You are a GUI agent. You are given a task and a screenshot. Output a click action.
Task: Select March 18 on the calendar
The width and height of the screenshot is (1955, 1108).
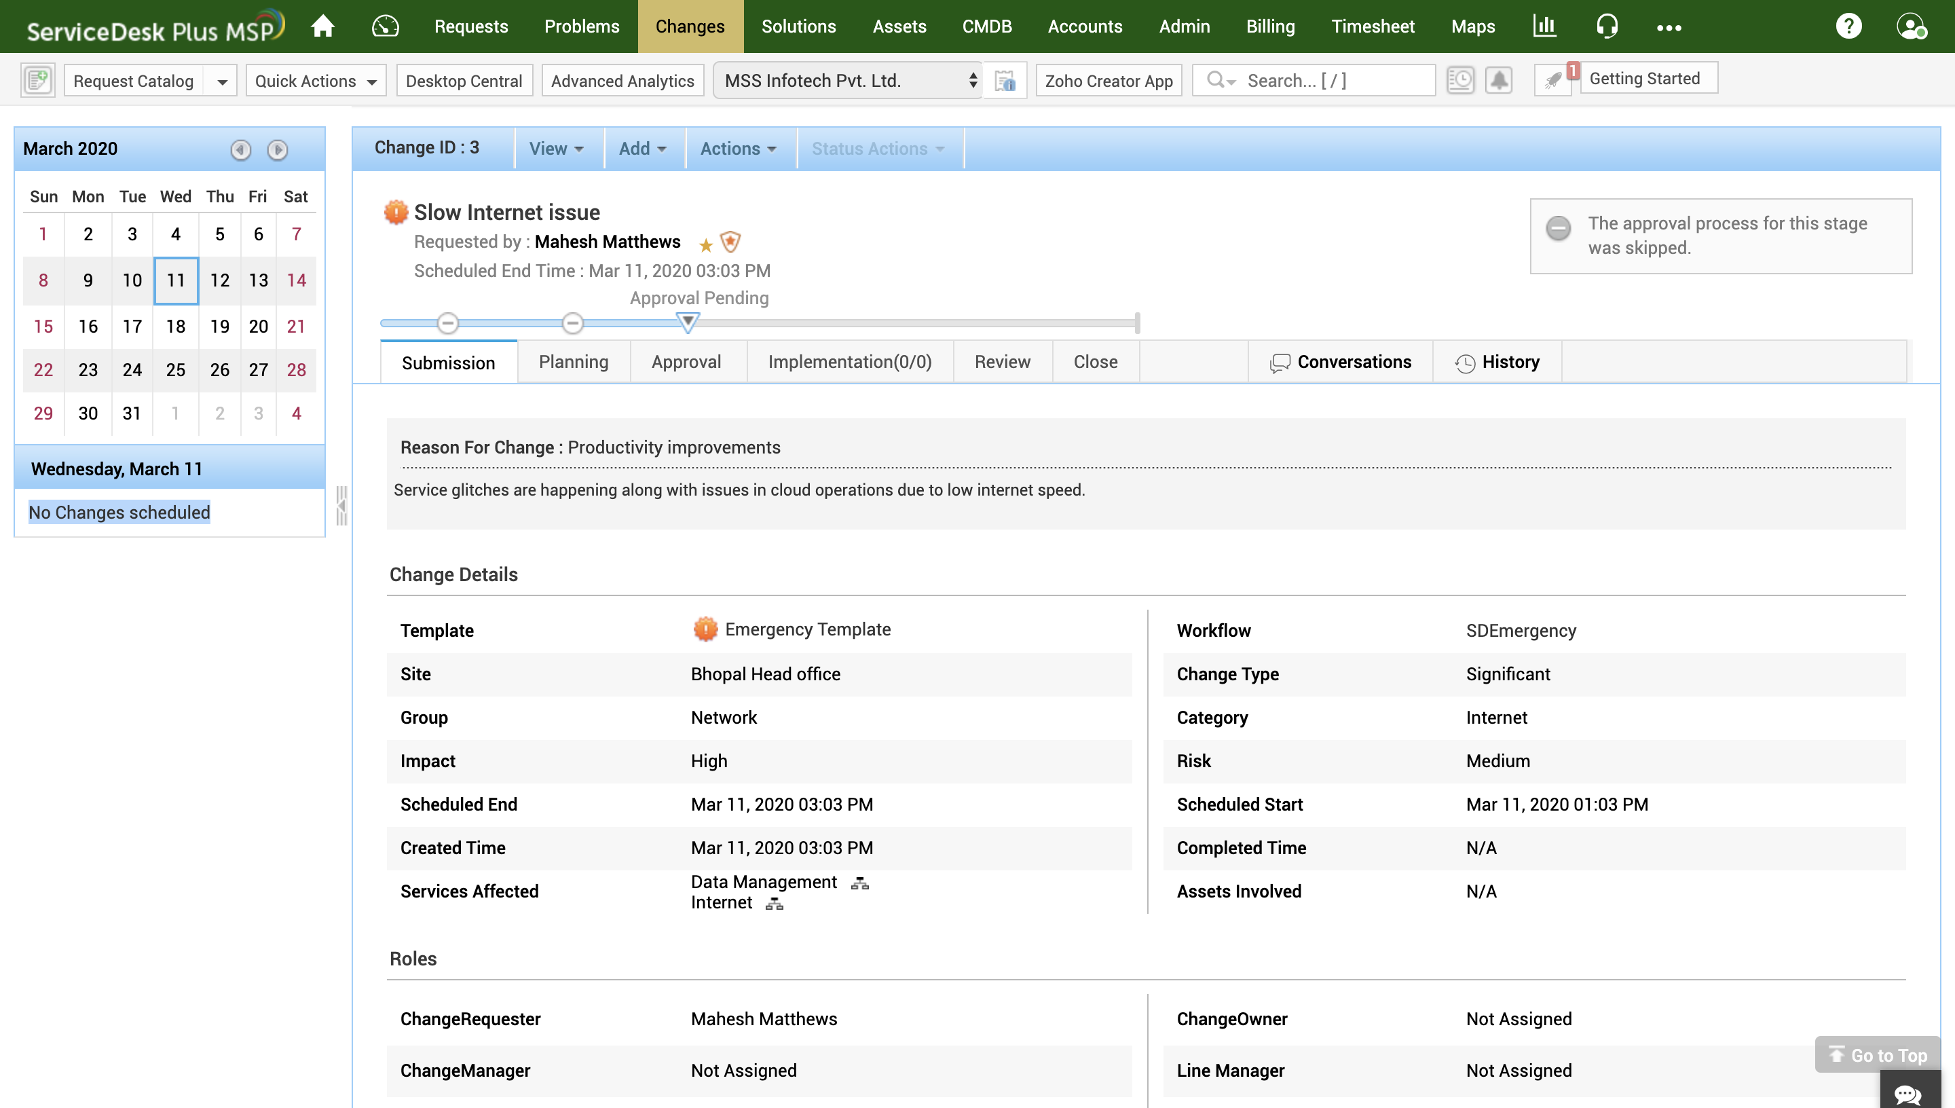point(175,326)
